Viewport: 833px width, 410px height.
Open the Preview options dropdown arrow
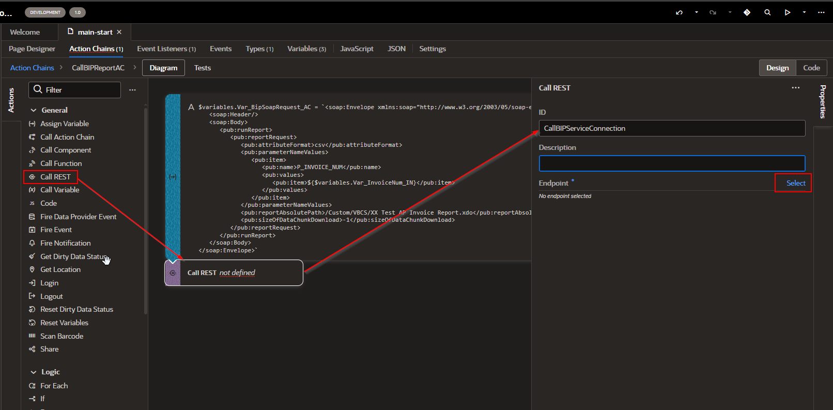[x=805, y=12]
